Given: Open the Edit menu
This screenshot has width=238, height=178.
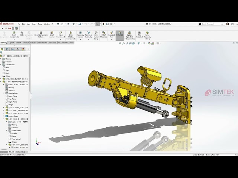Looking at the screenshot, I should 23,24.
